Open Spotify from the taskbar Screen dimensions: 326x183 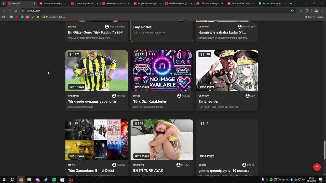[x=54, y=180]
